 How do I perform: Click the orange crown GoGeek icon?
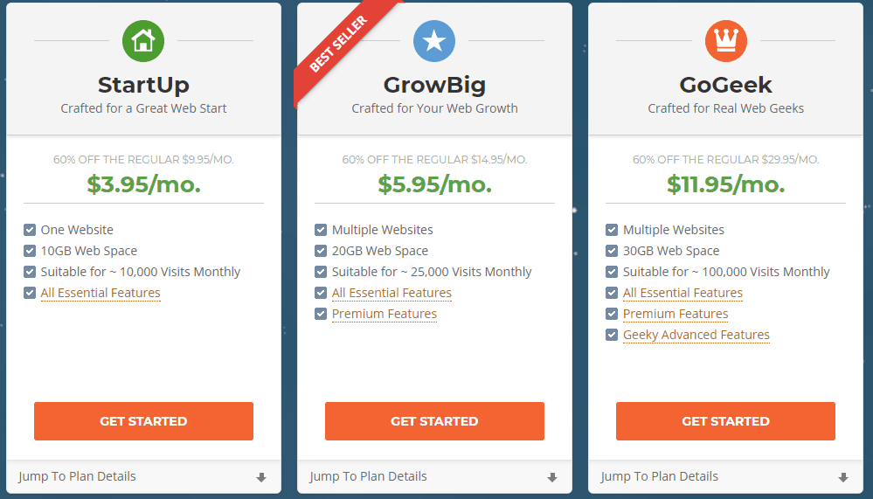tap(725, 41)
